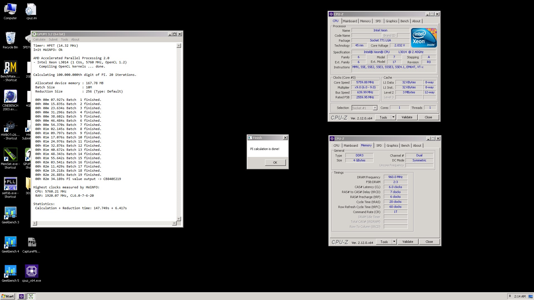This screenshot has height=300, width=534.
Task: Switch to SPD tab in bottom CPU-Z
Action: coord(379,146)
